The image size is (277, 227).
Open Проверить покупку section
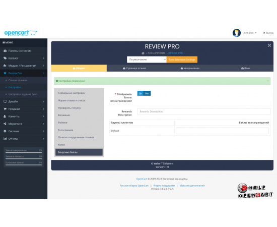tap(79, 108)
